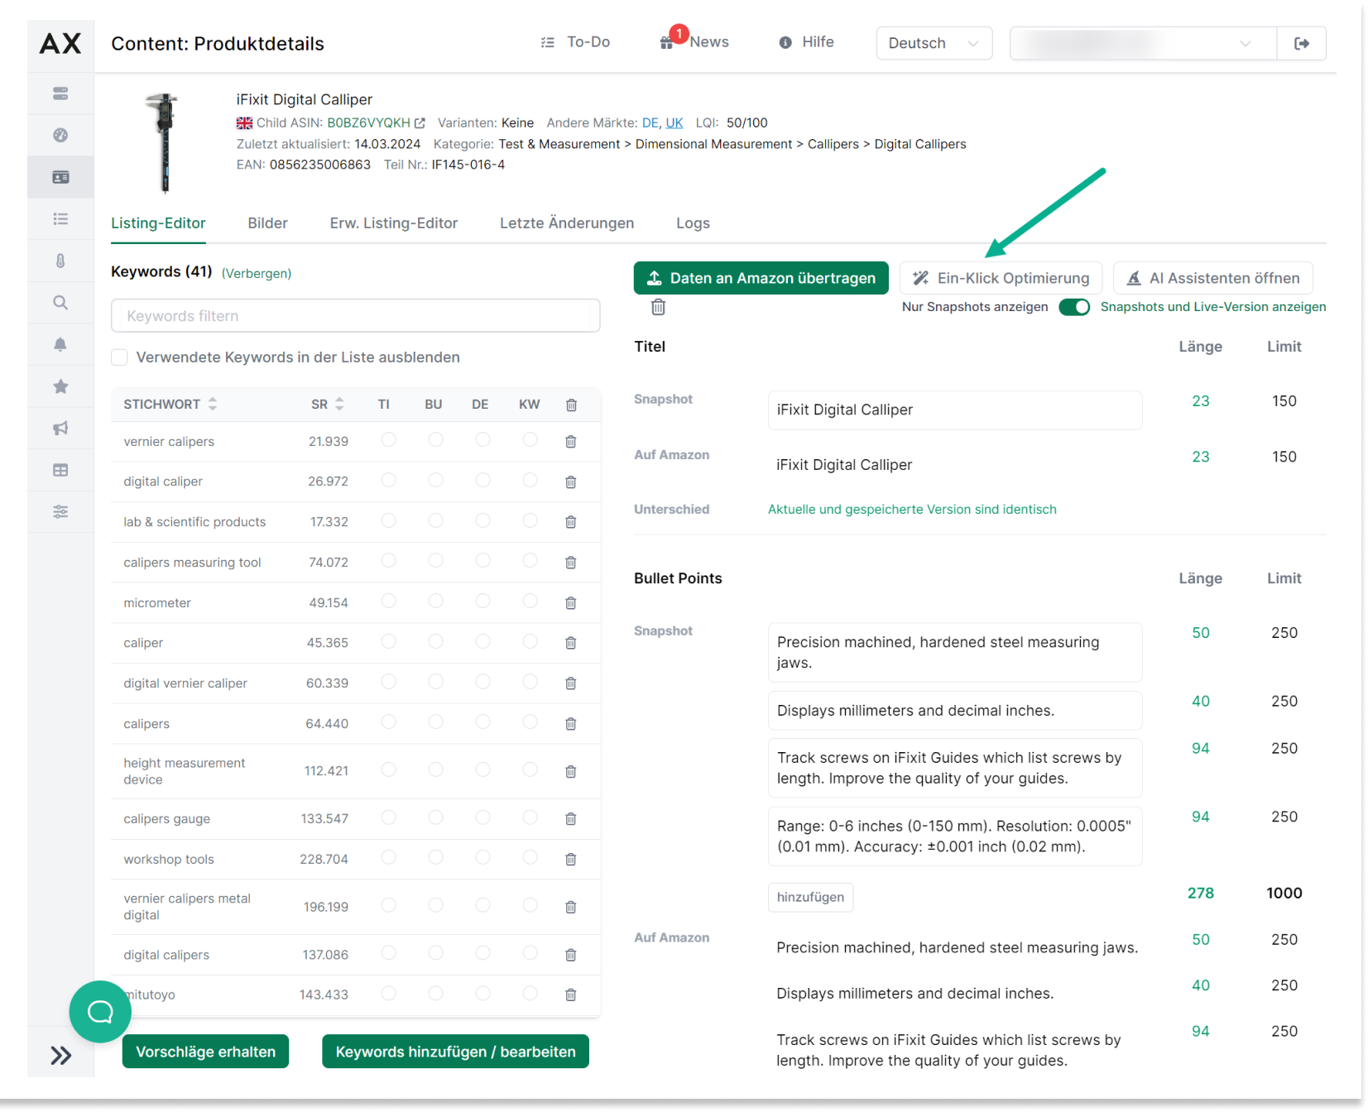
Task: Open the list sidebar icon
Action: (x=60, y=219)
